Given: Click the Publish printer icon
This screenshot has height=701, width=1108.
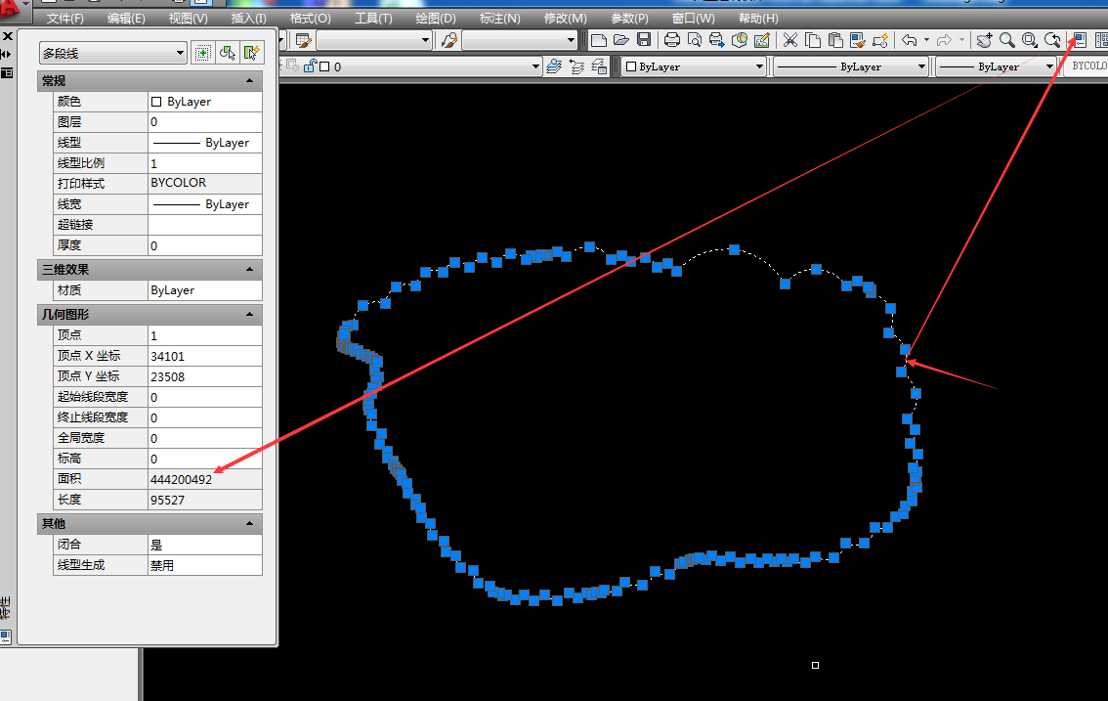Looking at the screenshot, I should 716,40.
